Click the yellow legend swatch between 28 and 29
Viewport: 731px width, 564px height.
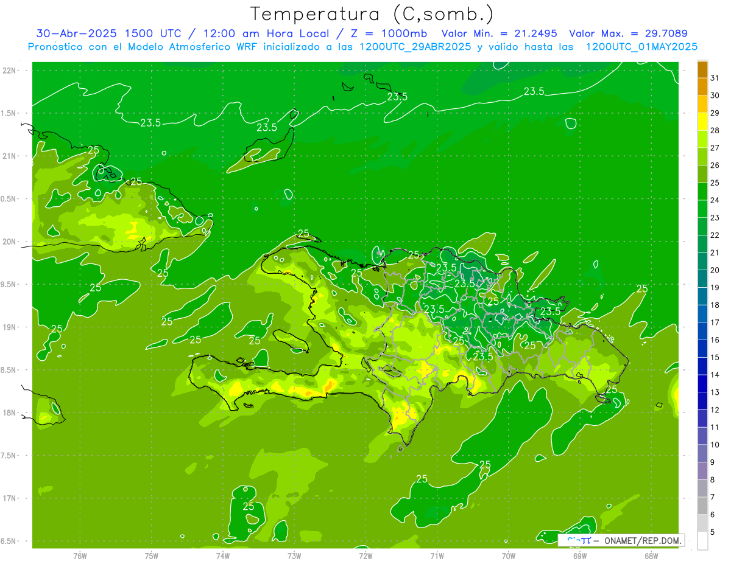click(702, 122)
